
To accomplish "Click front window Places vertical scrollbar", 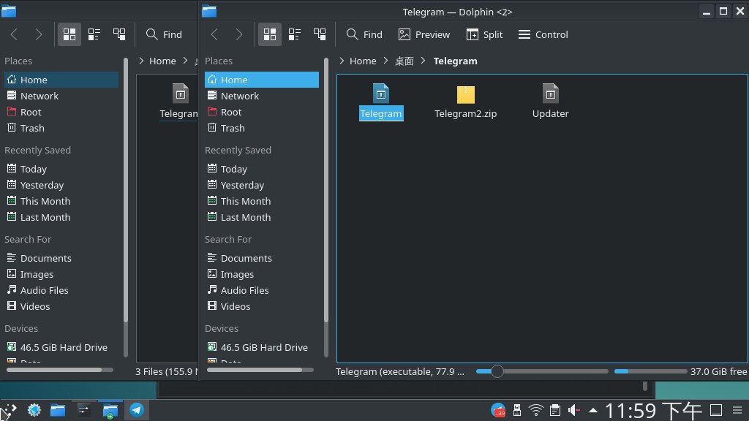I will (x=326, y=189).
